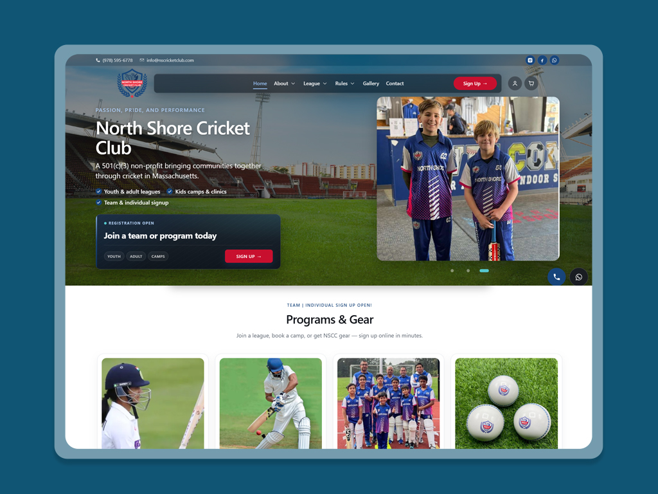The image size is (658, 494).
Task: Click the 'Youth & adult leagues' check item
Action: click(128, 192)
